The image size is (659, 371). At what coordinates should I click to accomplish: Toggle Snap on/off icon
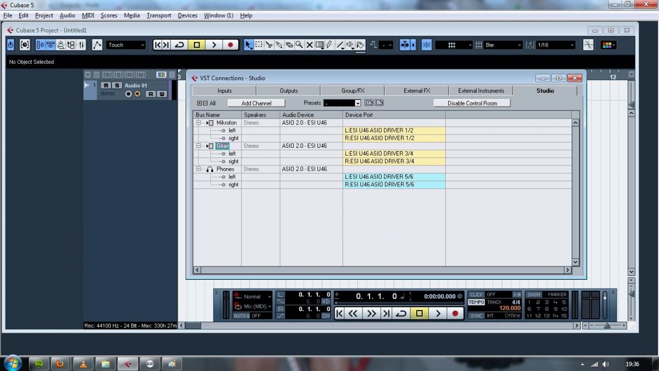[x=426, y=45]
